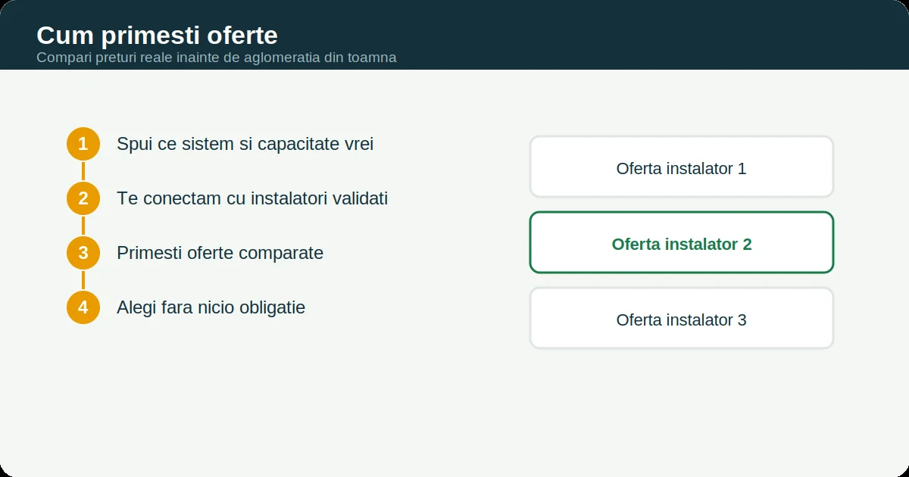Click the step 1 numbered circle
This screenshot has height=477, width=909.
click(x=83, y=144)
